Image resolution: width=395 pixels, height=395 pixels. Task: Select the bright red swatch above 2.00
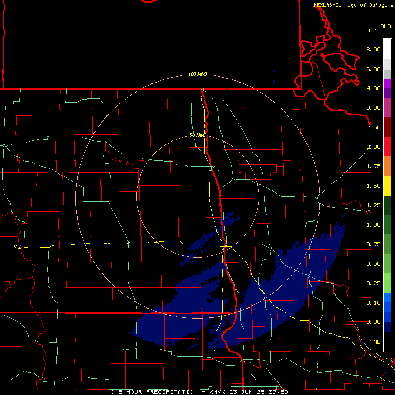point(388,147)
